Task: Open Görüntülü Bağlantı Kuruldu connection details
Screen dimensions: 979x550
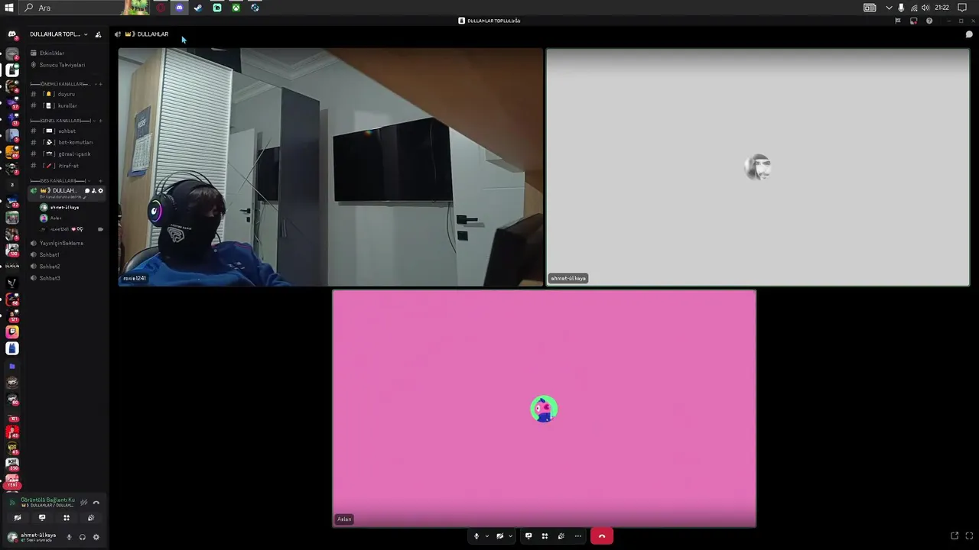Action: [x=47, y=500]
